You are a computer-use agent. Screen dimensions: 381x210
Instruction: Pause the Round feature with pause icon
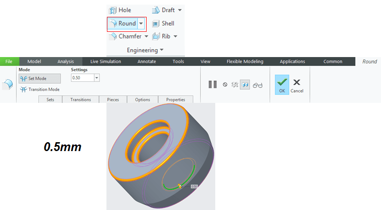(212, 85)
